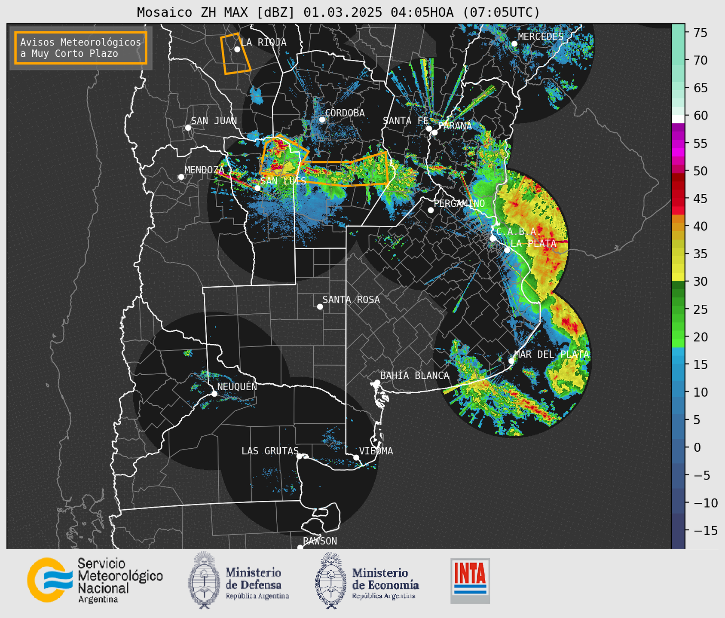Select the white dot marker for Viedma

point(356,457)
